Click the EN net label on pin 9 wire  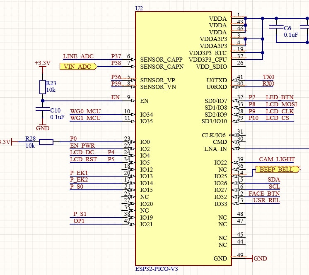[x=115, y=97]
